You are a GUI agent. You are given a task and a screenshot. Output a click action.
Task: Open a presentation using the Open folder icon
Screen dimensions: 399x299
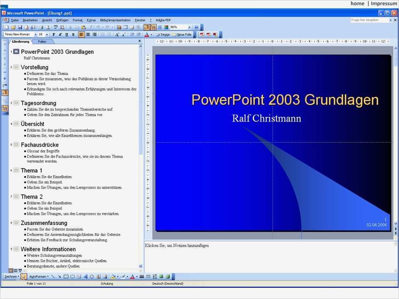tap(13, 27)
